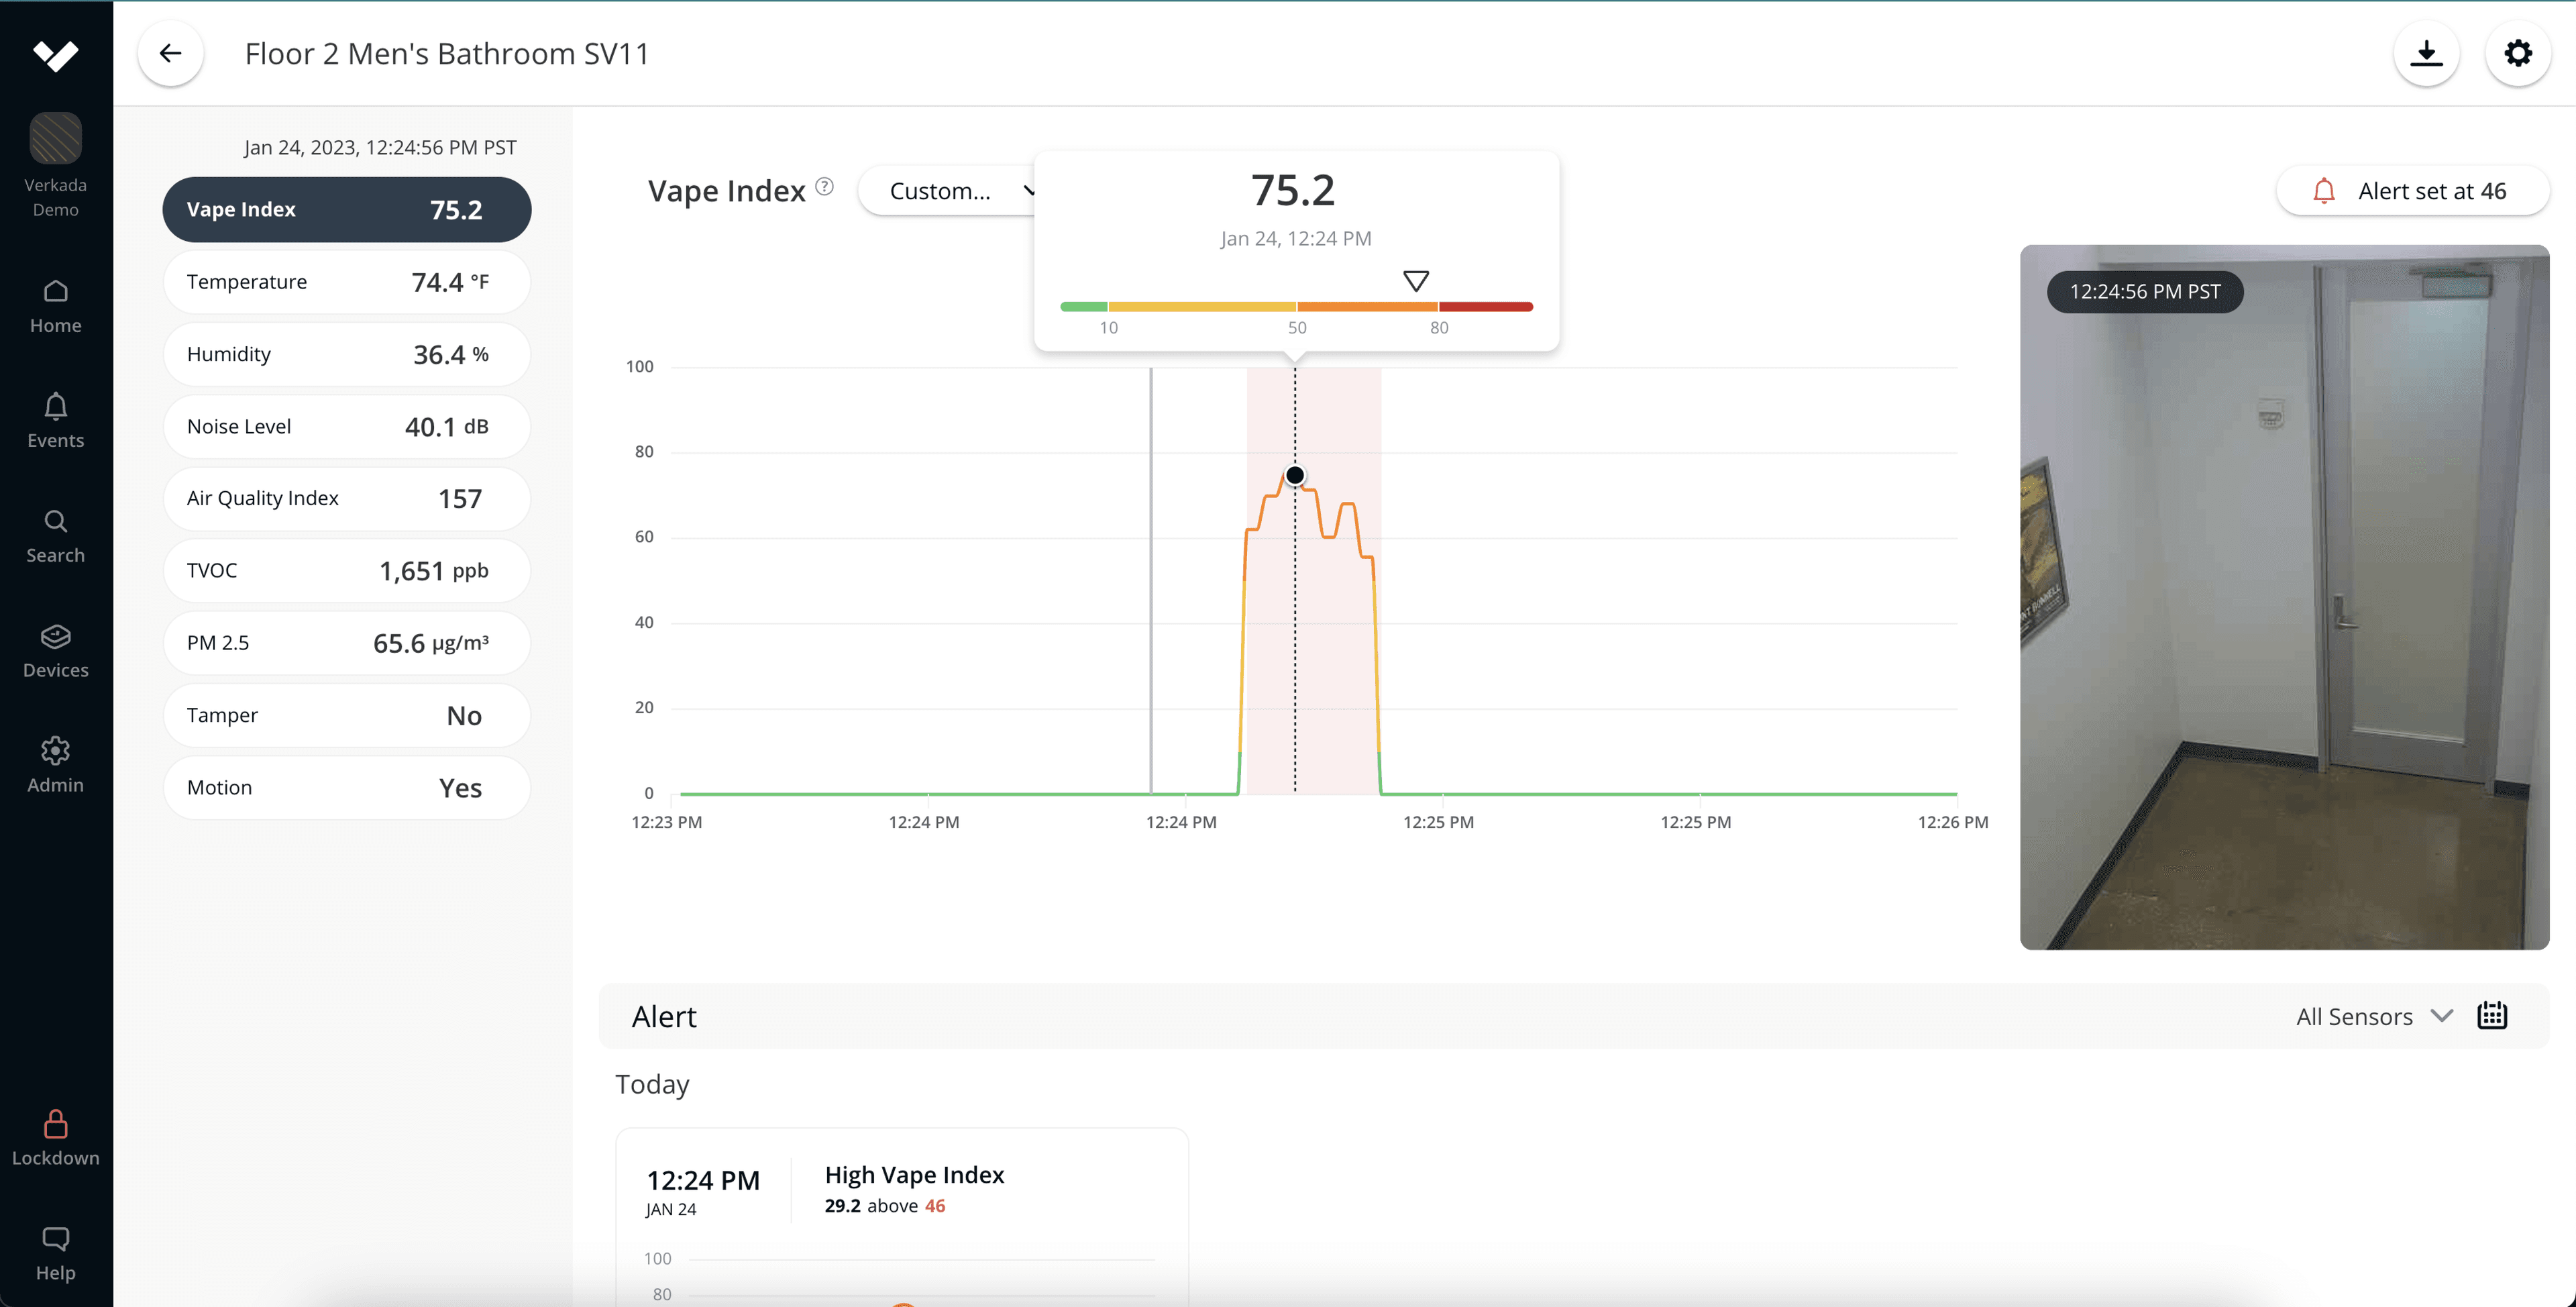Click the marker triangle on the vape scale
Viewport: 2576px width, 1307px height.
pos(1415,280)
